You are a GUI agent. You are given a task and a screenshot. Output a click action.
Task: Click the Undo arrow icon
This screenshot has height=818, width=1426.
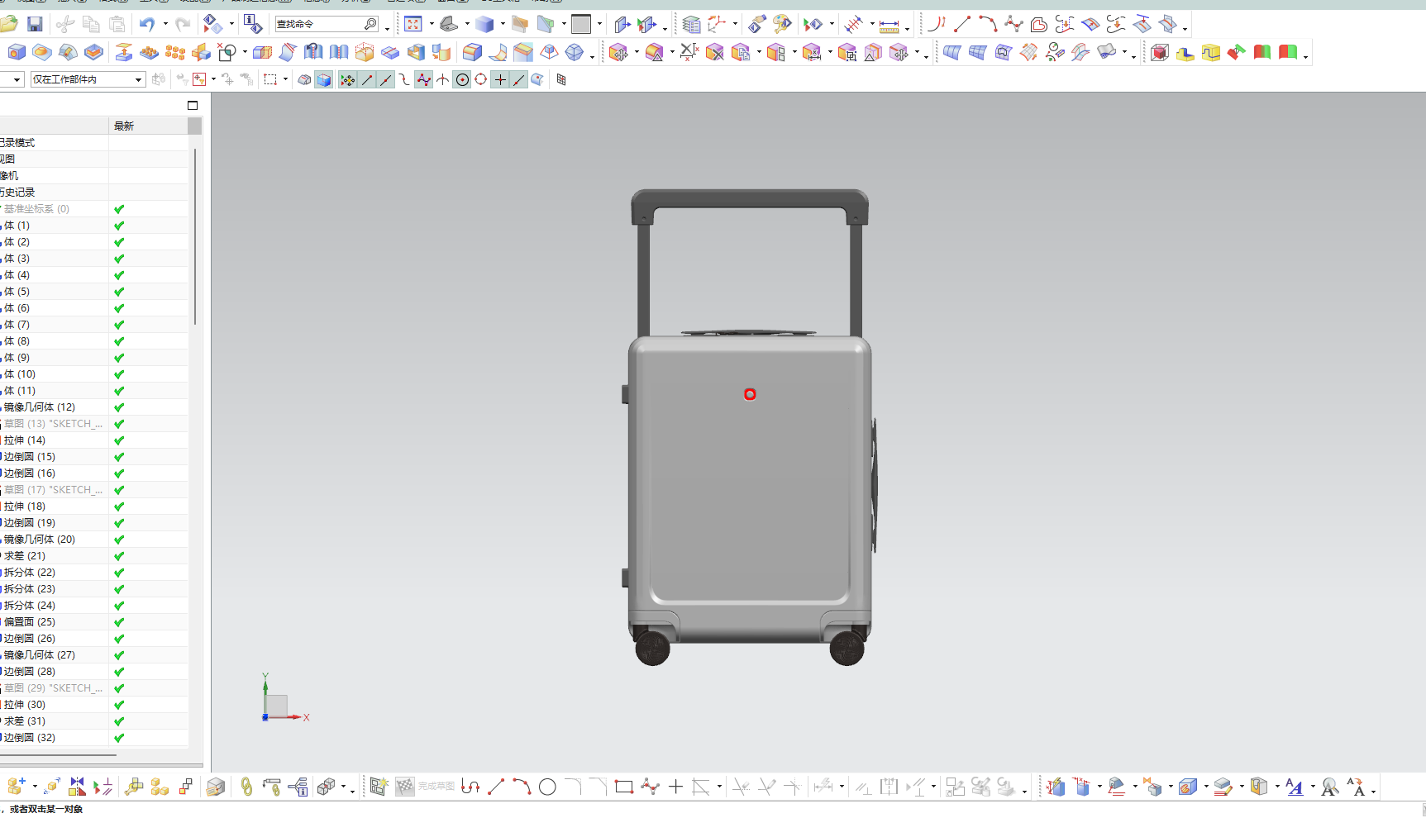pos(147,25)
